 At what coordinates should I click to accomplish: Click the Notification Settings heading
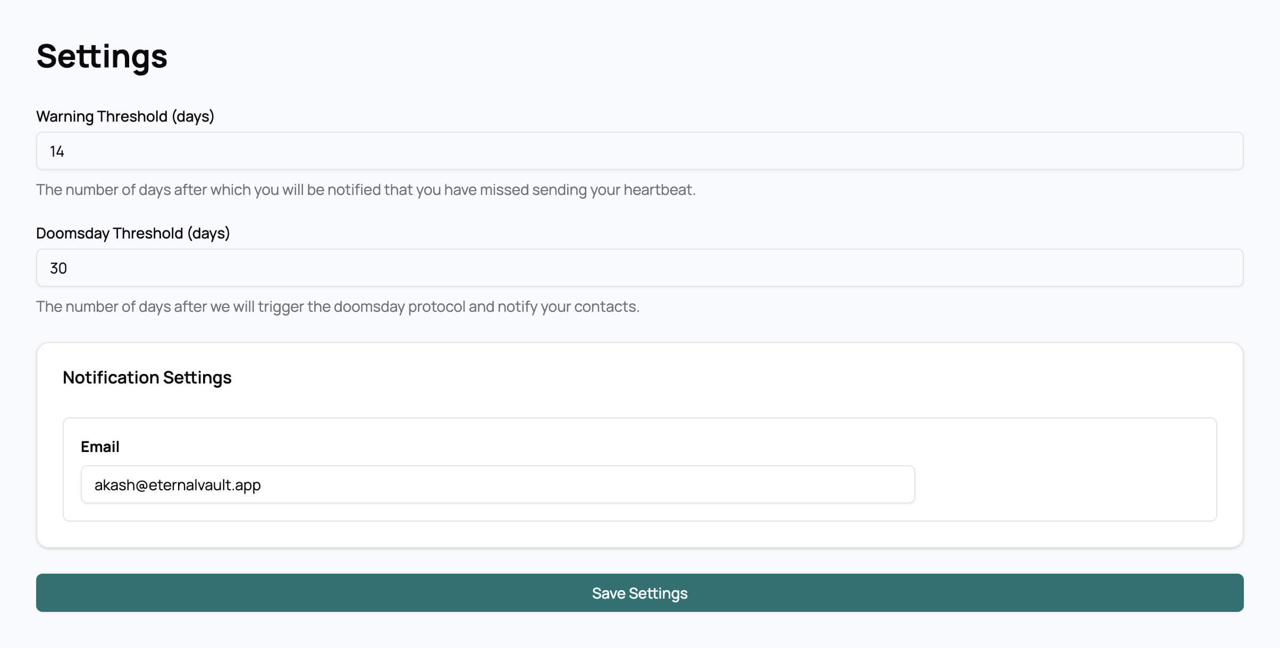click(147, 377)
